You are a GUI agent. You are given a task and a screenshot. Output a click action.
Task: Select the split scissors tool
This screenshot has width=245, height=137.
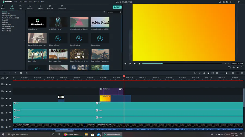click(21, 73)
